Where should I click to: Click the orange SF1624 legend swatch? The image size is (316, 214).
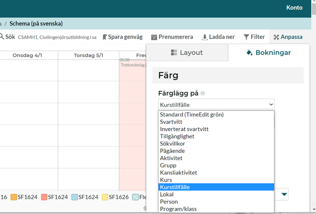click(x=14, y=197)
